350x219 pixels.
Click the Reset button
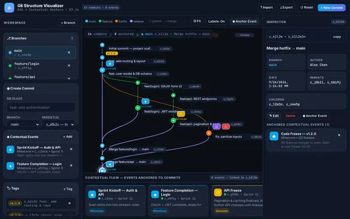pos(306,8)
